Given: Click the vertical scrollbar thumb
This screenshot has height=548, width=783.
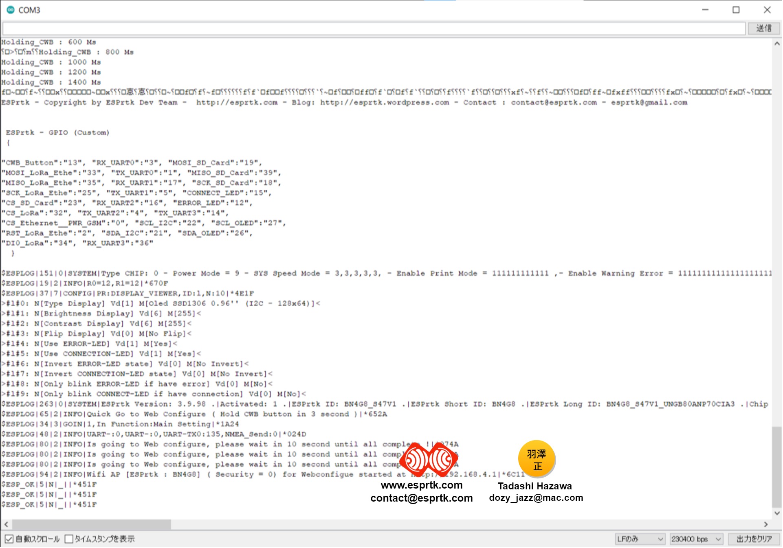Looking at the screenshot, I should pos(777,467).
